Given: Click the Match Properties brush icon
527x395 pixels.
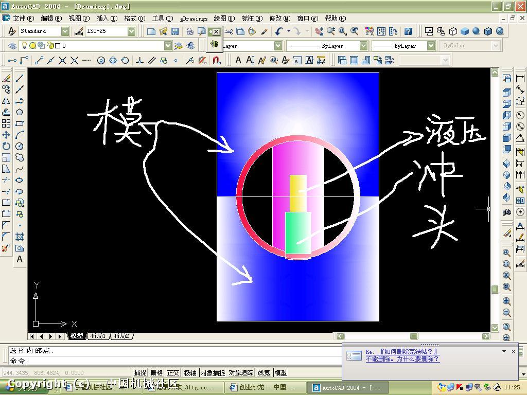Looking at the screenshot, I should (264, 31).
